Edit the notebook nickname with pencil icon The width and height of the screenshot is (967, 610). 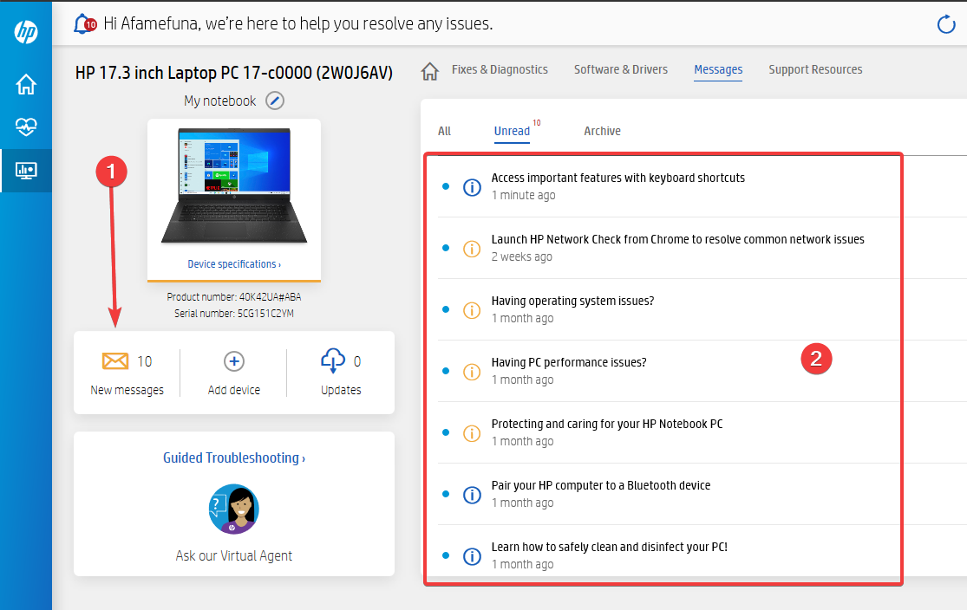coord(274,101)
